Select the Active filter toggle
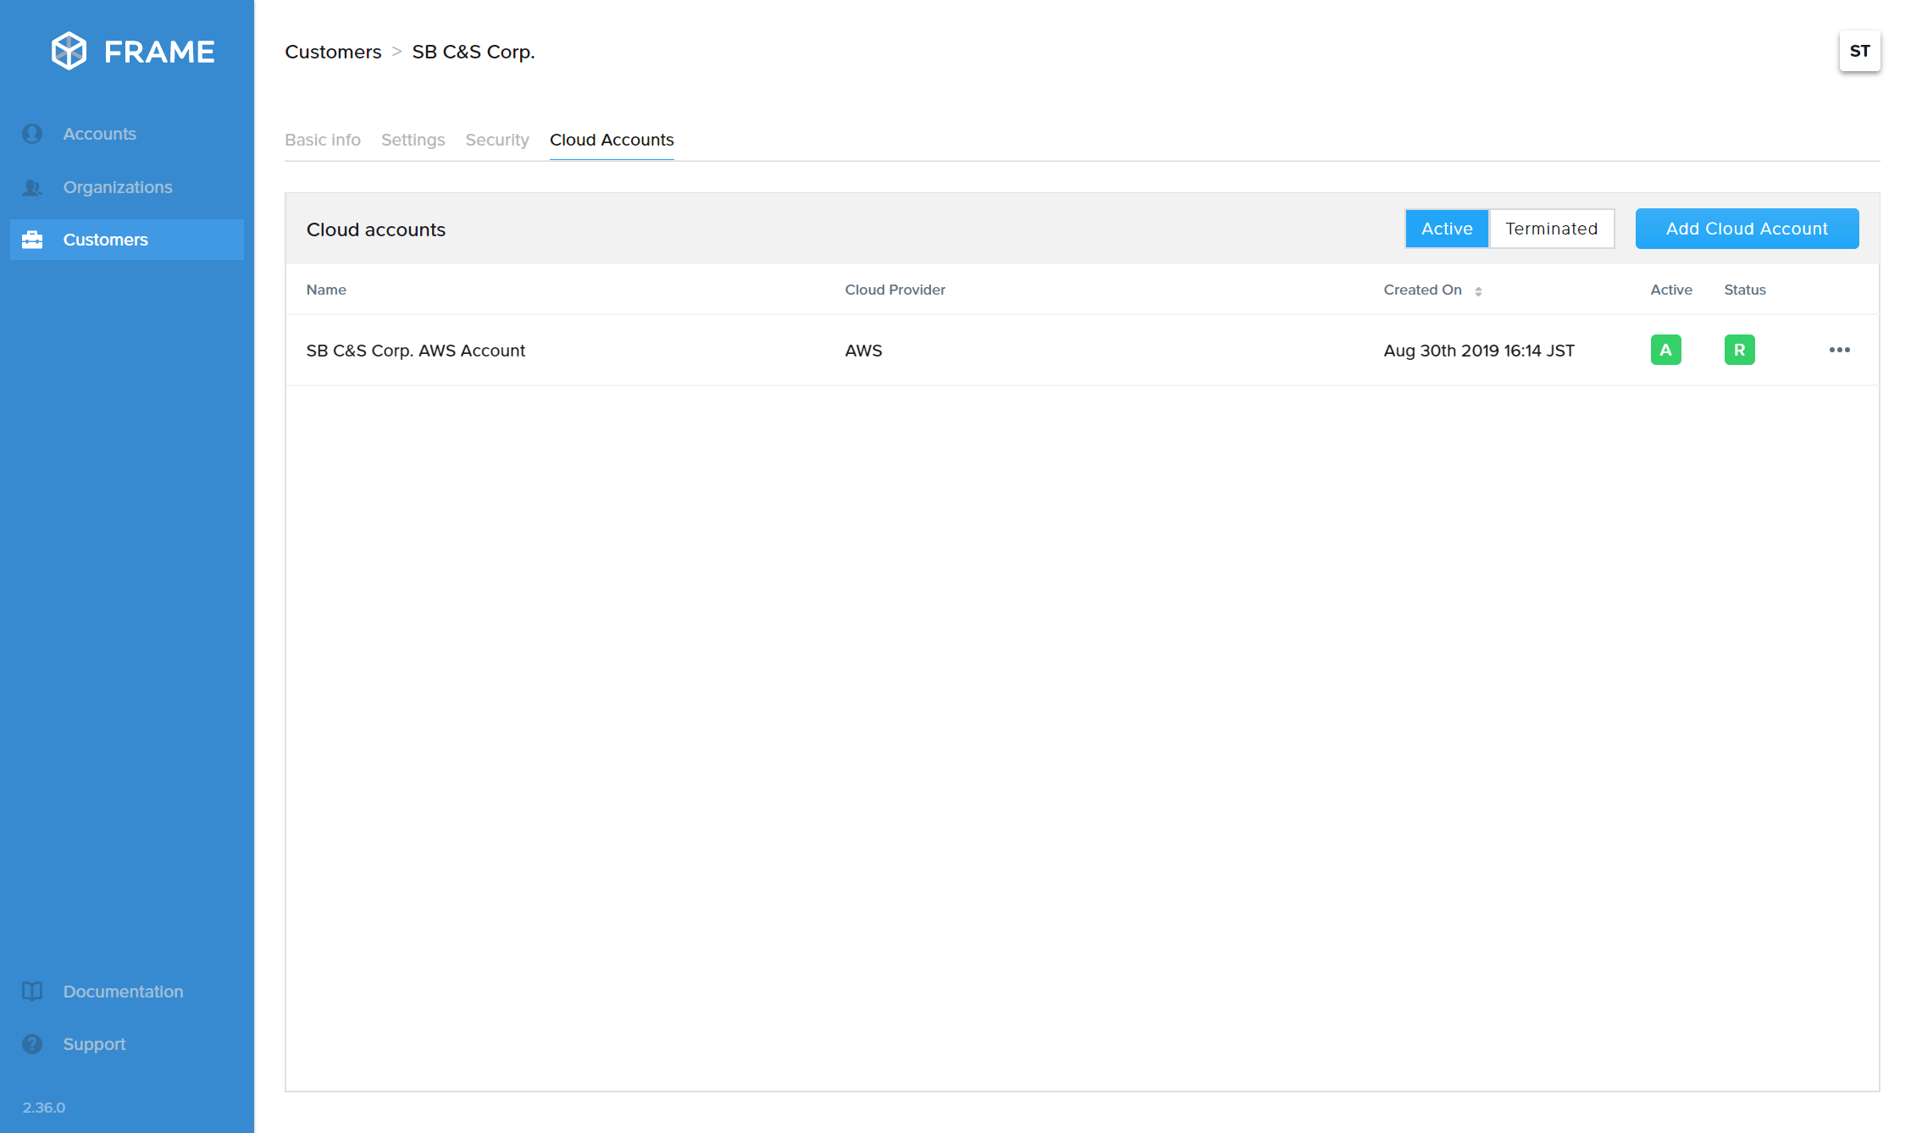The width and height of the screenshot is (1911, 1133). click(x=1447, y=229)
